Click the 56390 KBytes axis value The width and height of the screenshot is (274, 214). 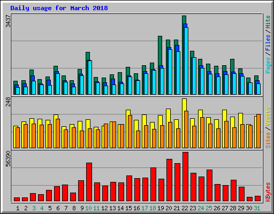[x=8, y=158]
